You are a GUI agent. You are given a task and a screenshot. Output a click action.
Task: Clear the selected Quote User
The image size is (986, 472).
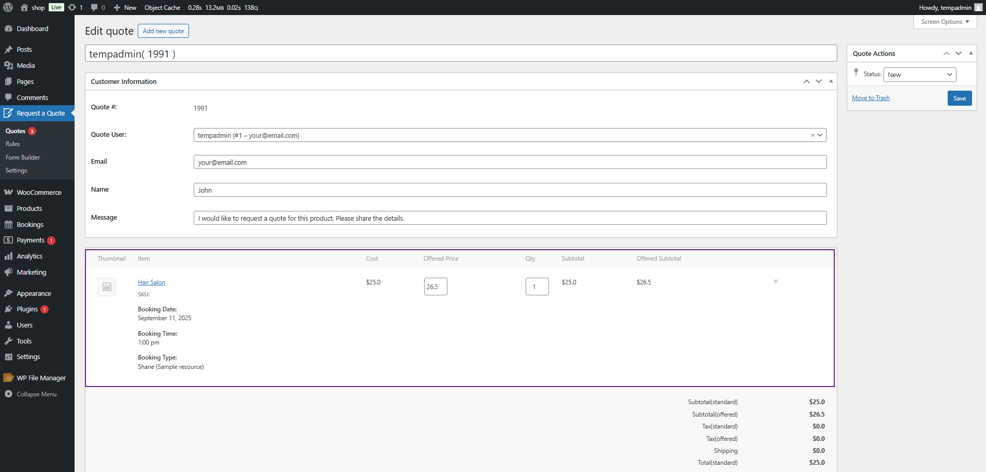812,135
